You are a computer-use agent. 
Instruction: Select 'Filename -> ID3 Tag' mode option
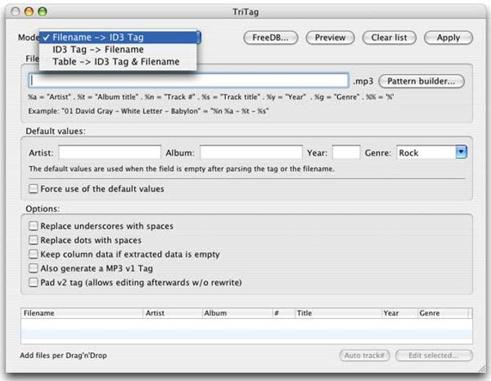(118, 38)
